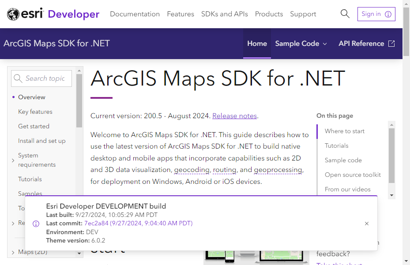Open the SDKs and APIs menu

[224, 14]
